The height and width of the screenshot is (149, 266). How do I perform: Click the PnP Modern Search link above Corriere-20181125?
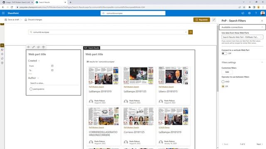click(x=131, y=127)
